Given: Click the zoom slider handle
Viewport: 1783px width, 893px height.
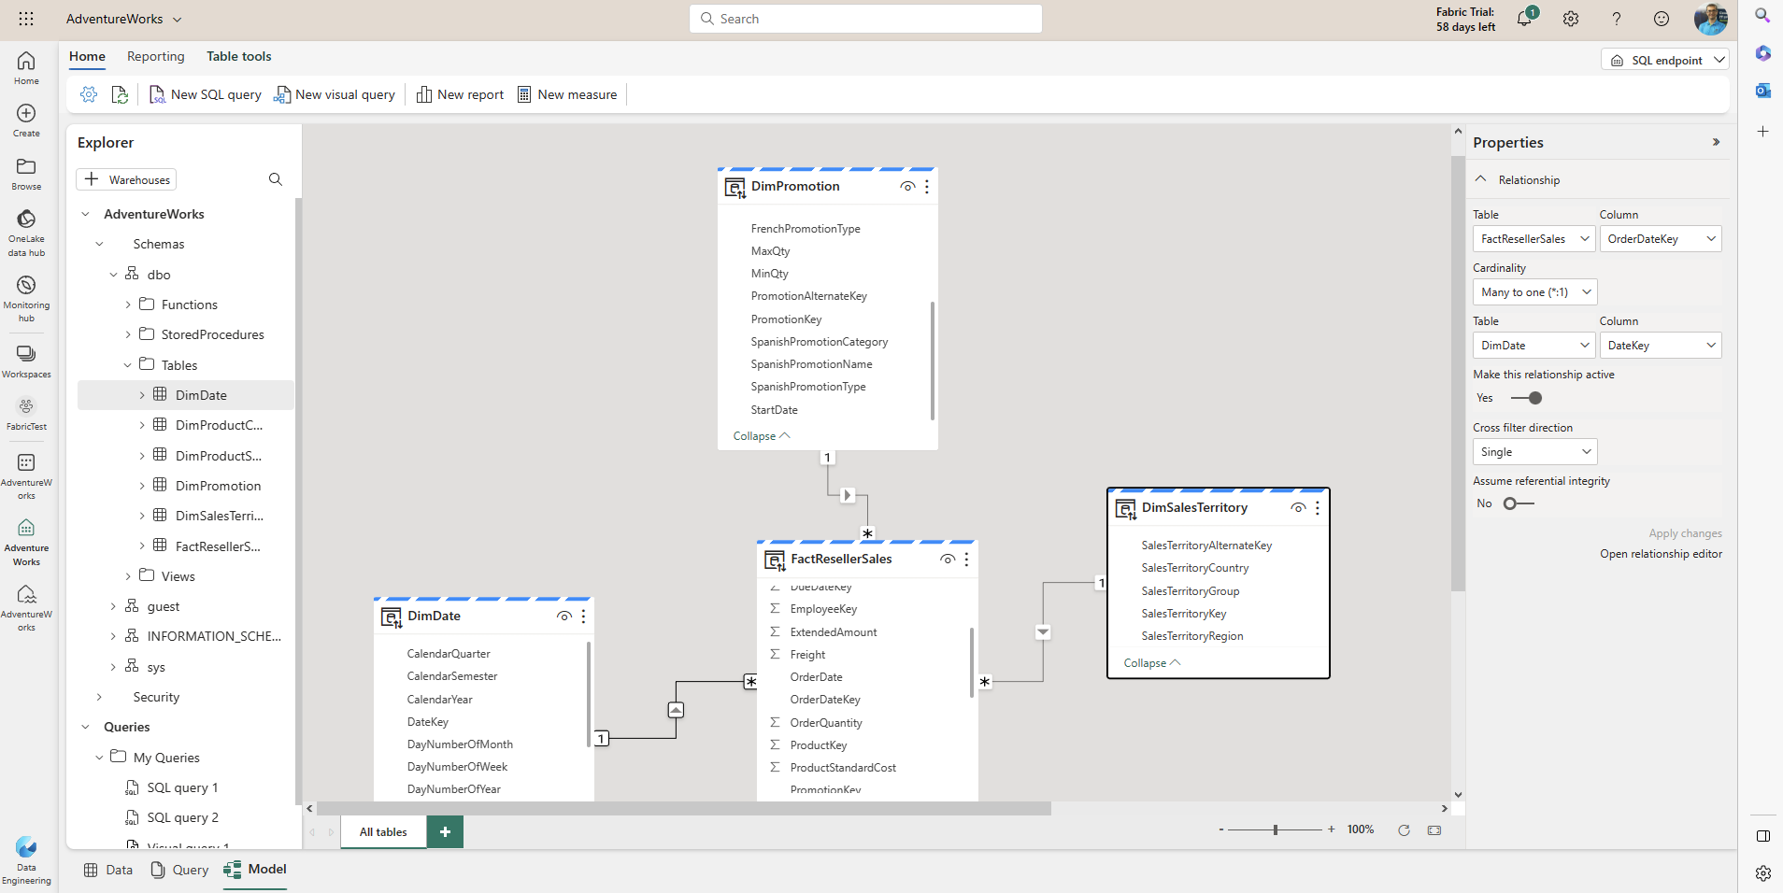Looking at the screenshot, I should click(1276, 829).
